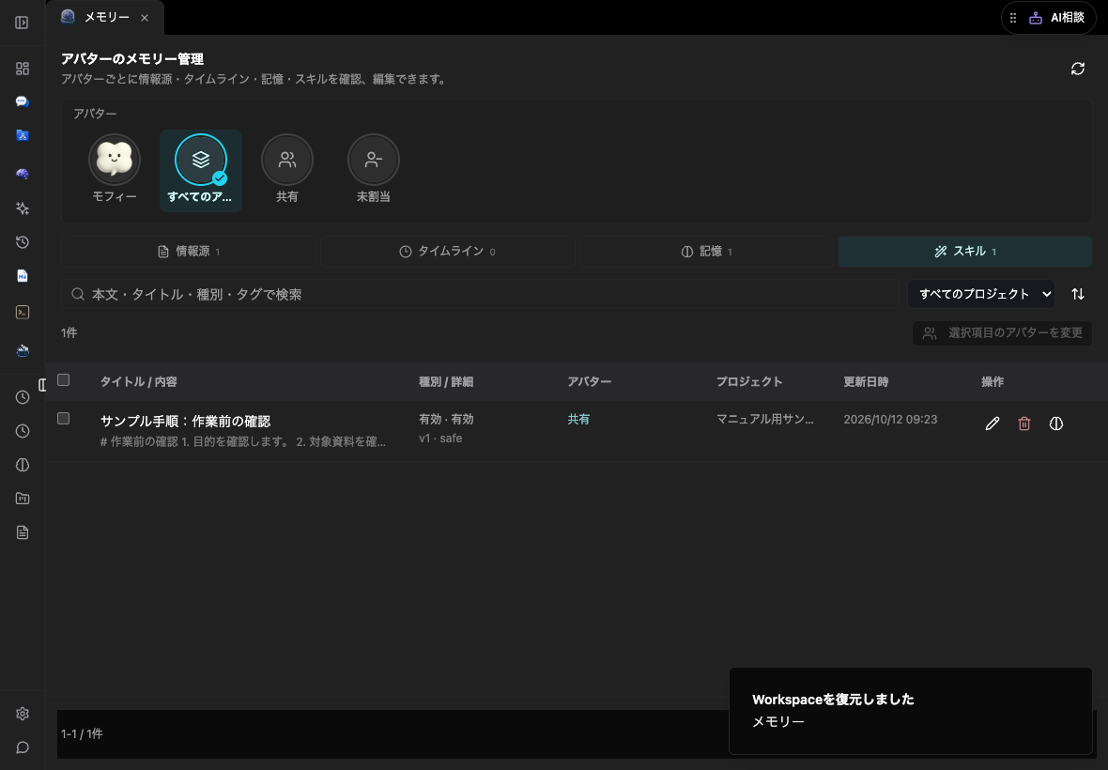Switch to the 情報源 tab
Image resolution: width=1108 pixels, height=770 pixels.
189,252
